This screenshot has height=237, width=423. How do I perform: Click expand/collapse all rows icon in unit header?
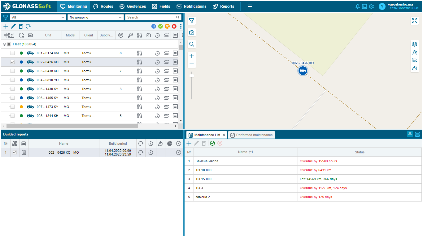[9, 35]
